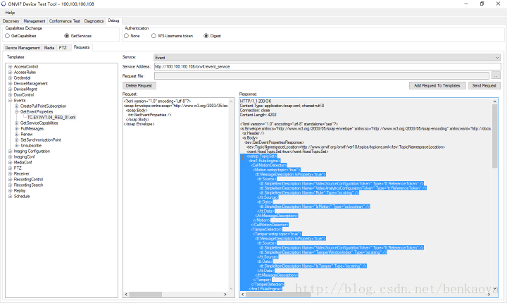Screen dimensions: 507x303
Task: Expand the CreatePullPointSubscription node
Action: (16, 106)
